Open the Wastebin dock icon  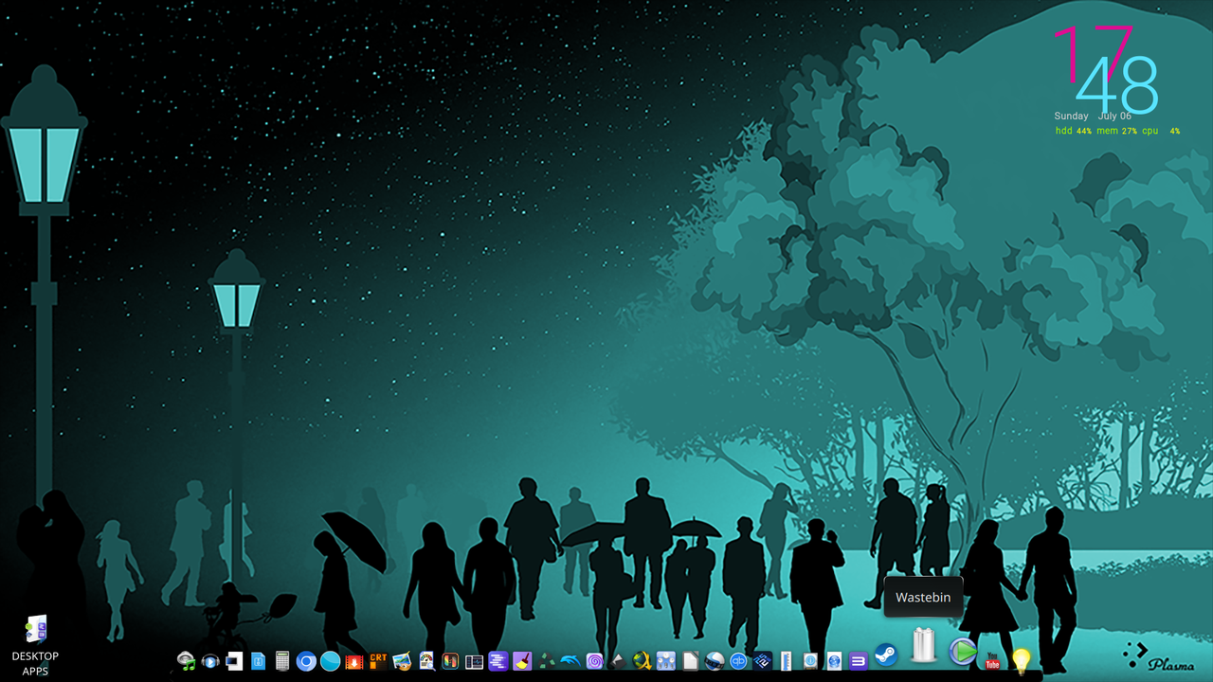(x=924, y=645)
